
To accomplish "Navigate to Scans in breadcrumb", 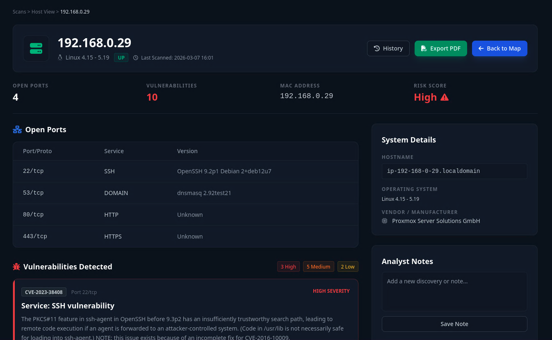I will pos(19,12).
